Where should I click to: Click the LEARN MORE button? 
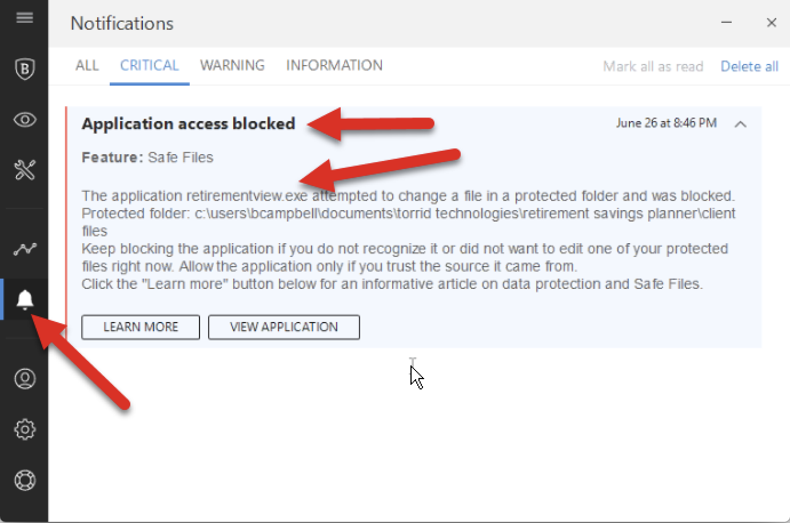coord(141,327)
